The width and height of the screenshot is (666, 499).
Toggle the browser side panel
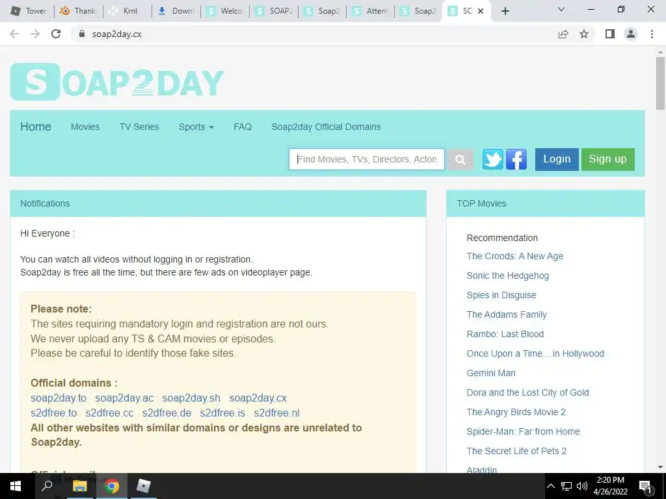(610, 34)
